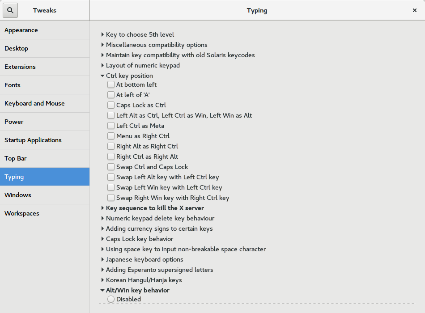Image resolution: width=425 pixels, height=313 pixels.
Task: Collapse the Ctrl key position section
Action: click(x=102, y=76)
